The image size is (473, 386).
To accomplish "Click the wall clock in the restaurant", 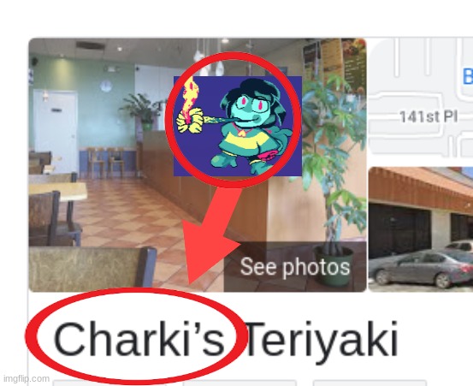I will pyautogui.click(x=106, y=86).
